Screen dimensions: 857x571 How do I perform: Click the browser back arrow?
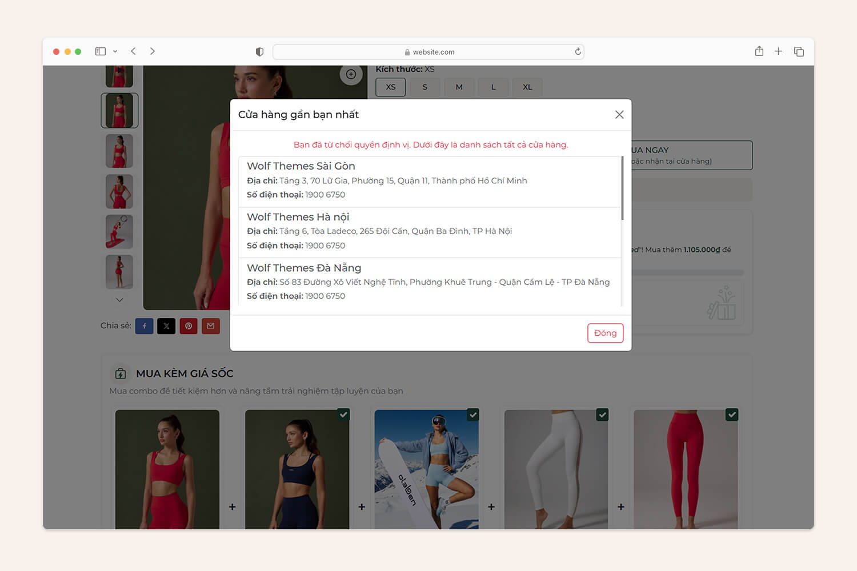[x=133, y=51]
